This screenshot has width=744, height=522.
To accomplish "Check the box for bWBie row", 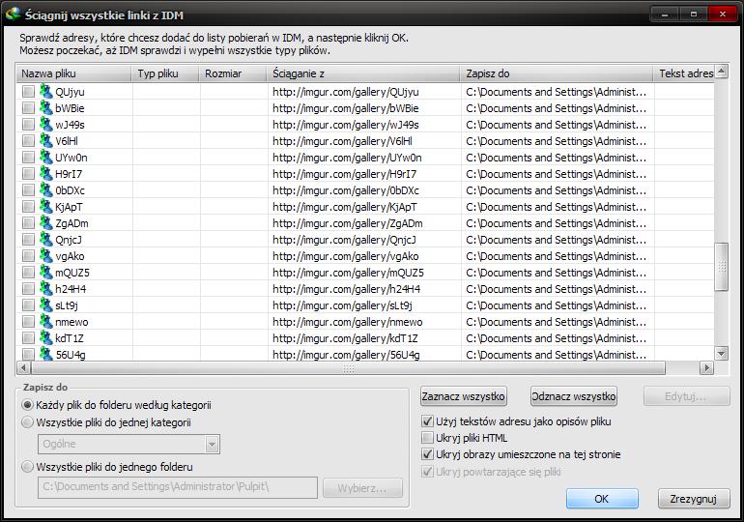I will [x=28, y=107].
